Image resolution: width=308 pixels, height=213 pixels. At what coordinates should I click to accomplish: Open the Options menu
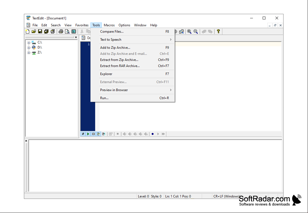pyautogui.click(x=124, y=25)
